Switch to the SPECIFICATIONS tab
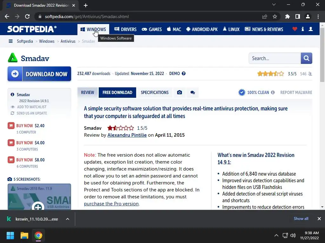This screenshot has height=243, width=325. pyautogui.click(x=155, y=93)
